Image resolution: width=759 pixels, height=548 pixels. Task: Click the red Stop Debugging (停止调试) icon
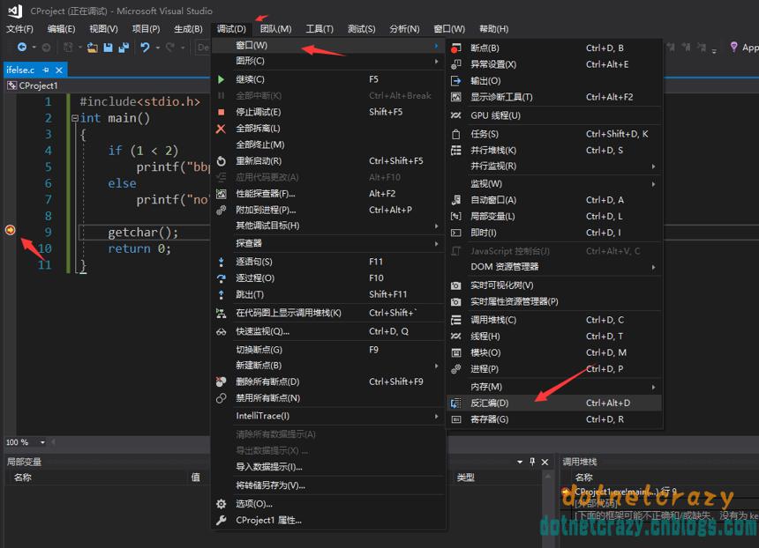click(222, 112)
